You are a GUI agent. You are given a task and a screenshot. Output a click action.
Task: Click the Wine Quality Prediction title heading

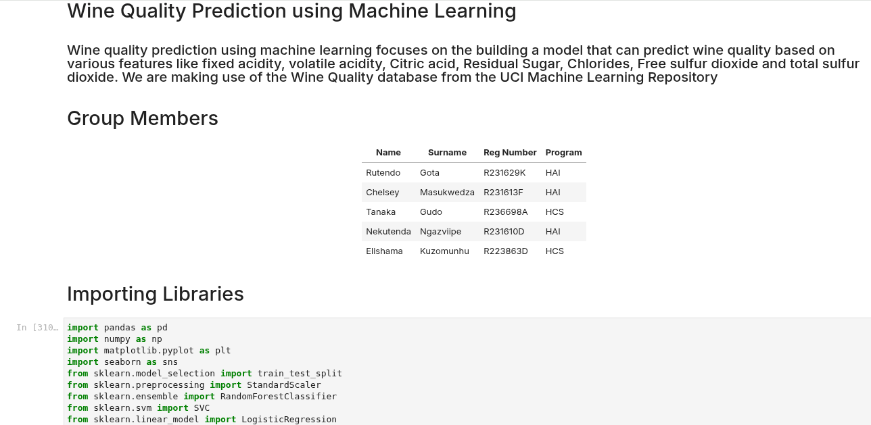click(291, 11)
